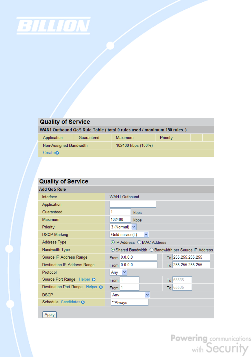Open the Protocol dropdown
The height and width of the screenshot is (357, 252).
pos(124,272)
